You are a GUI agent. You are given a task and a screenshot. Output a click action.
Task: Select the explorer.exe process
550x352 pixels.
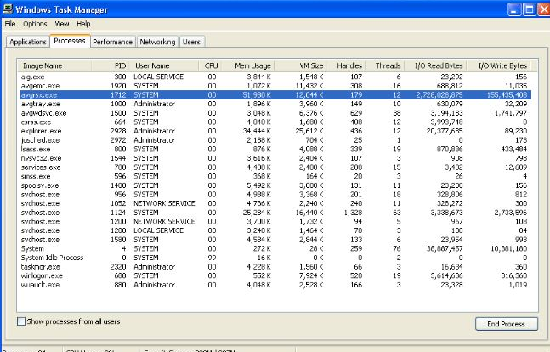tap(275, 131)
